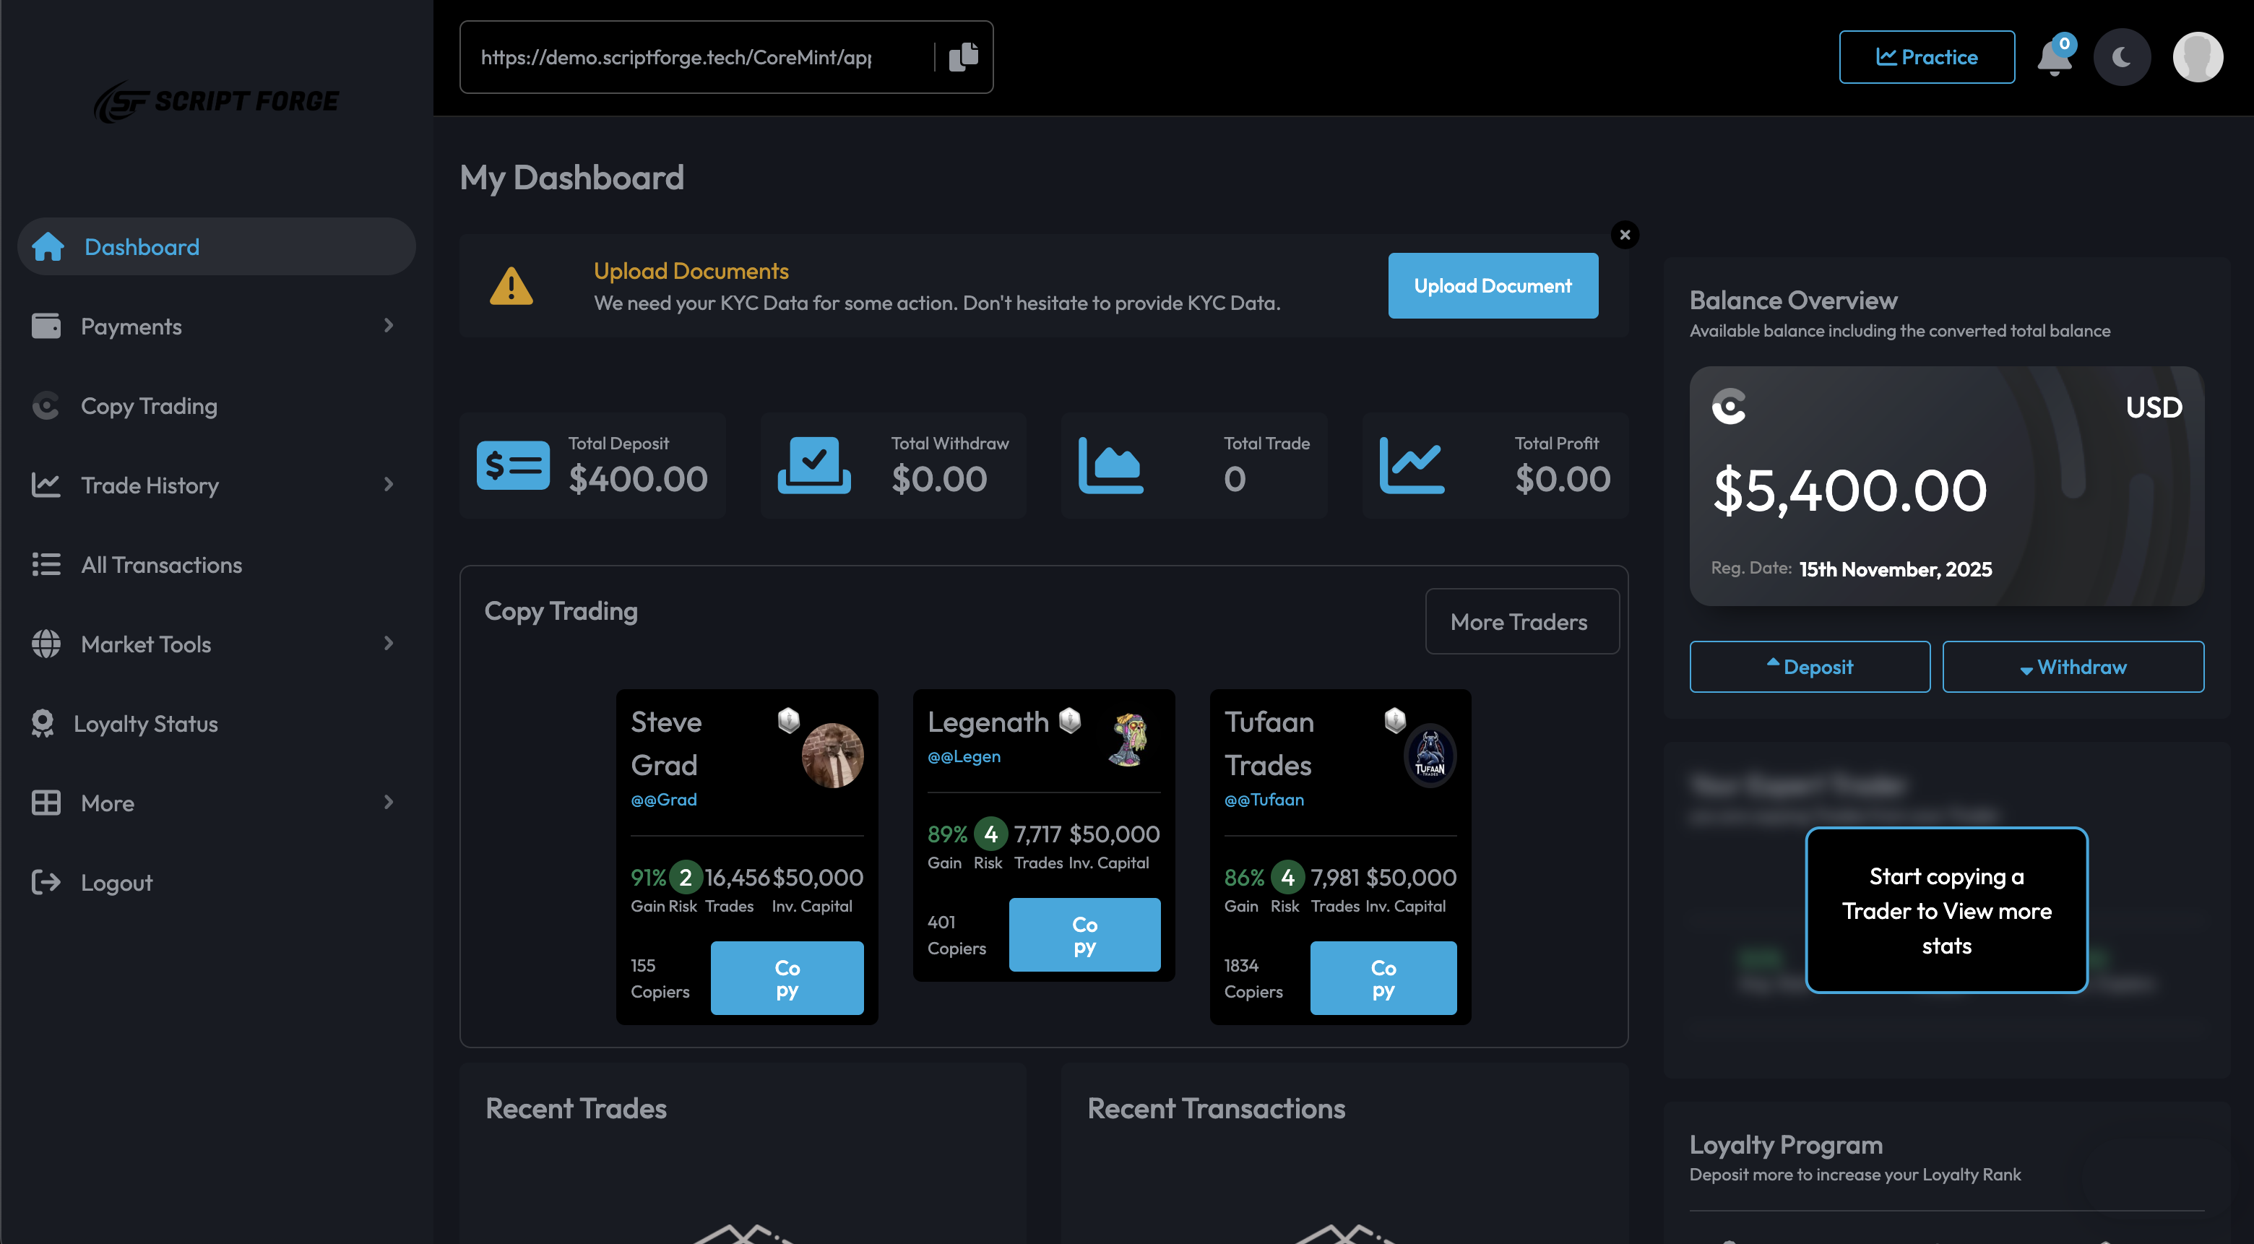Dismiss the Upload Documents alert
Image resolution: width=2254 pixels, height=1244 pixels.
[1625, 235]
